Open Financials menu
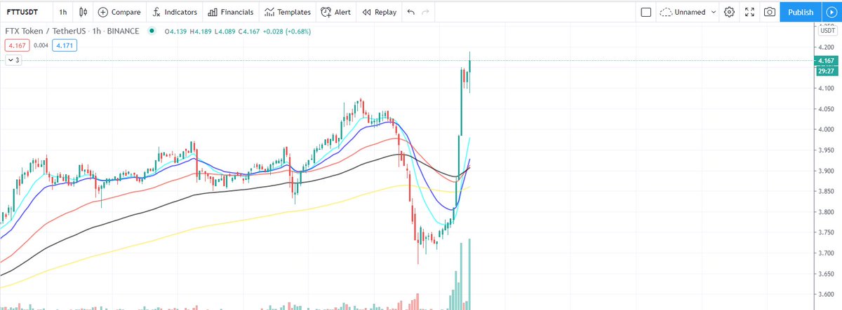Viewport: 842px width, 310px height. click(230, 12)
